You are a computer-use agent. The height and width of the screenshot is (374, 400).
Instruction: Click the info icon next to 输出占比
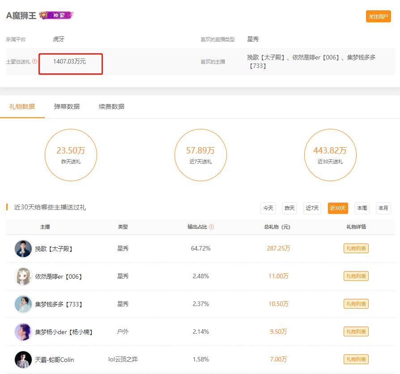coord(212,227)
